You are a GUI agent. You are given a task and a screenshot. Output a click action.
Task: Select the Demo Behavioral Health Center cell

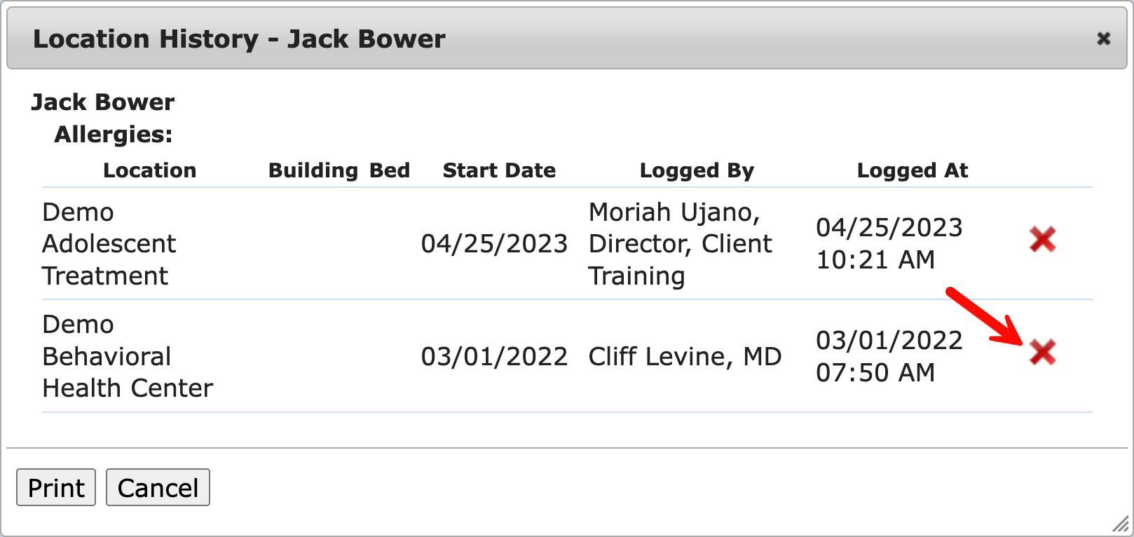click(x=127, y=356)
